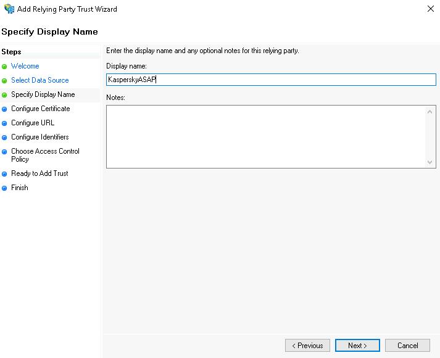Screen dimensions: 440x358
Task: Click the wizard icon in title bar
Action: [x=9, y=9]
